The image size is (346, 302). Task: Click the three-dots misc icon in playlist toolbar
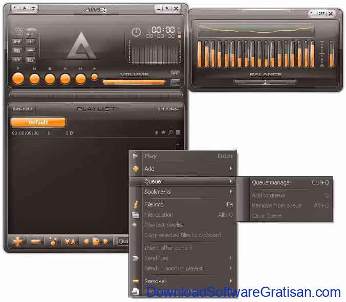coord(53,241)
